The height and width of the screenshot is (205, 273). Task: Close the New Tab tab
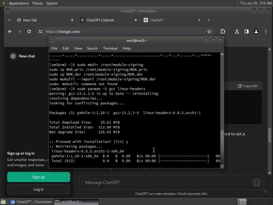72,20
